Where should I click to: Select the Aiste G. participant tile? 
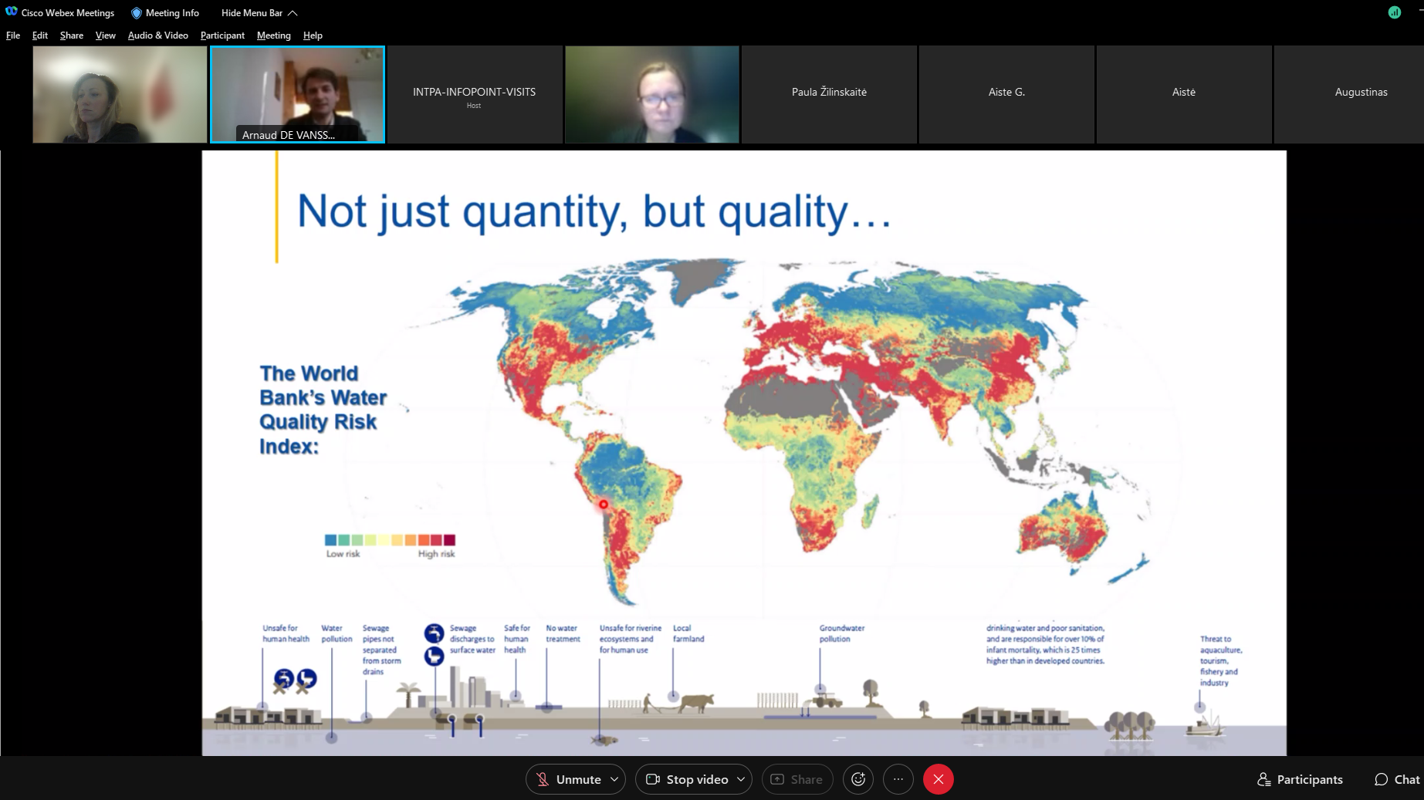pyautogui.click(x=1006, y=94)
